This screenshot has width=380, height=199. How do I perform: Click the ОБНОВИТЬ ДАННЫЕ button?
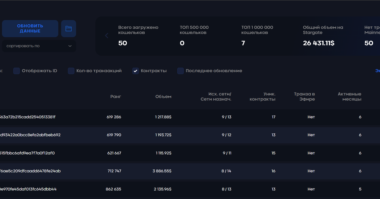click(x=30, y=29)
